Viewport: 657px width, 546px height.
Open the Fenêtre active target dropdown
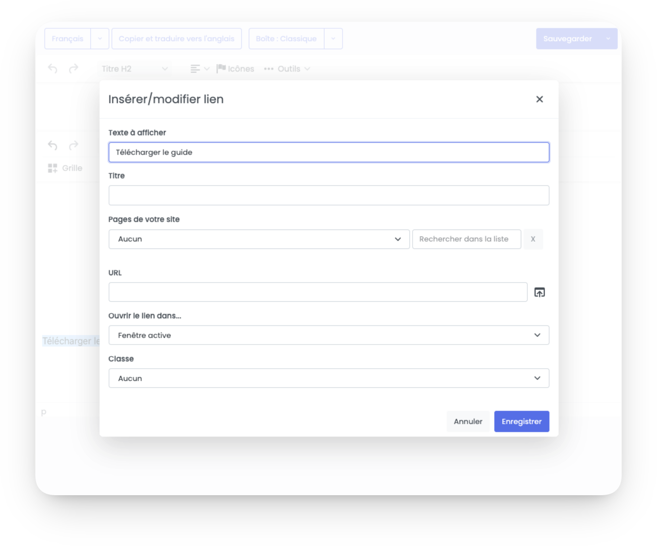pyautogui.click(x=328, y=335)
